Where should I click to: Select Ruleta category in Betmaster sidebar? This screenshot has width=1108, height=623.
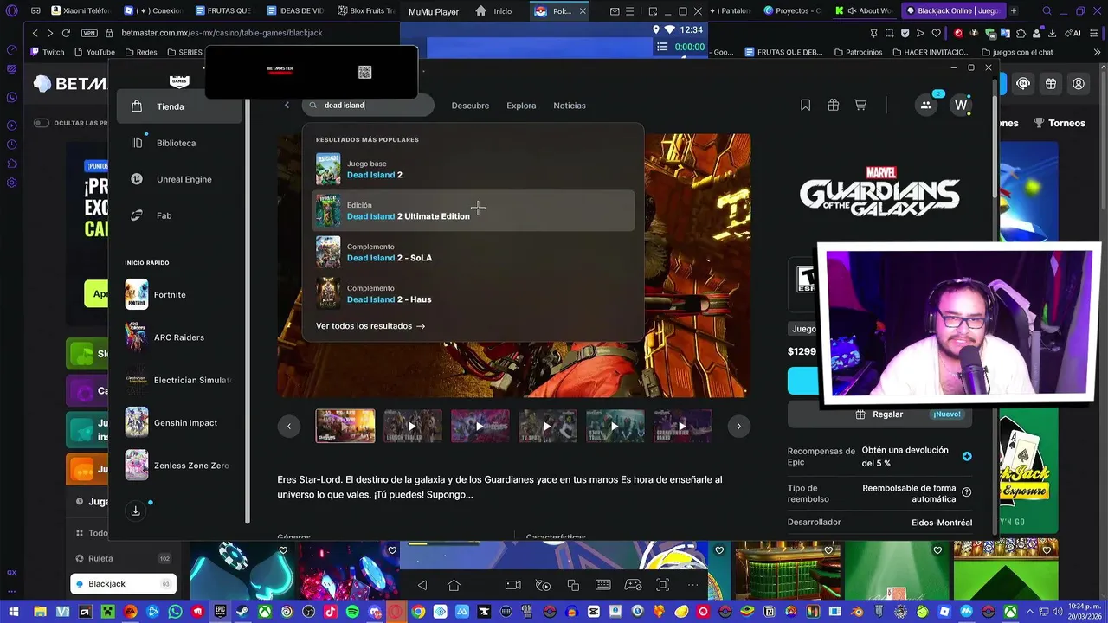pos(123,558)
